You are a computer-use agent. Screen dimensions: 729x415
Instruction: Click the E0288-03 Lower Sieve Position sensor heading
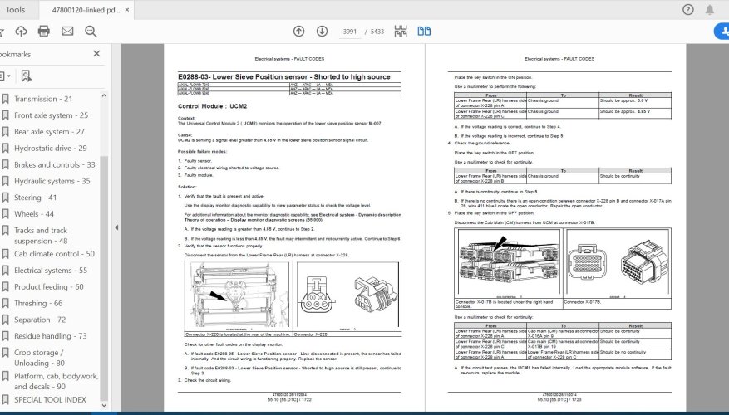pyautogui.click(x=284, y=77)
